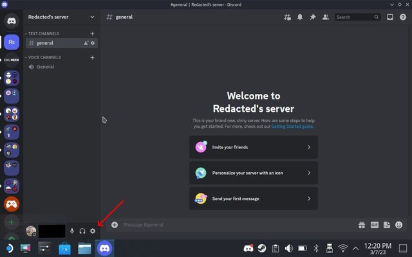
Task: Open battery status tray icon
Action: coord(303,248)
